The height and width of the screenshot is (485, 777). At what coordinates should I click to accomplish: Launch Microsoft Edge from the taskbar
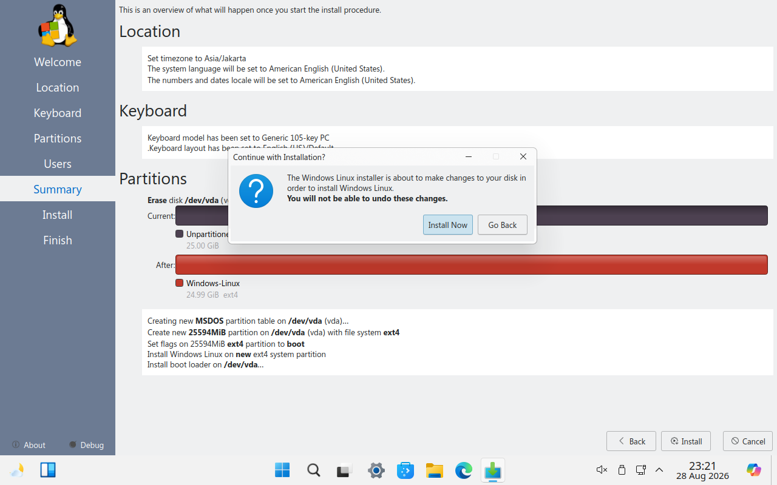464,470
